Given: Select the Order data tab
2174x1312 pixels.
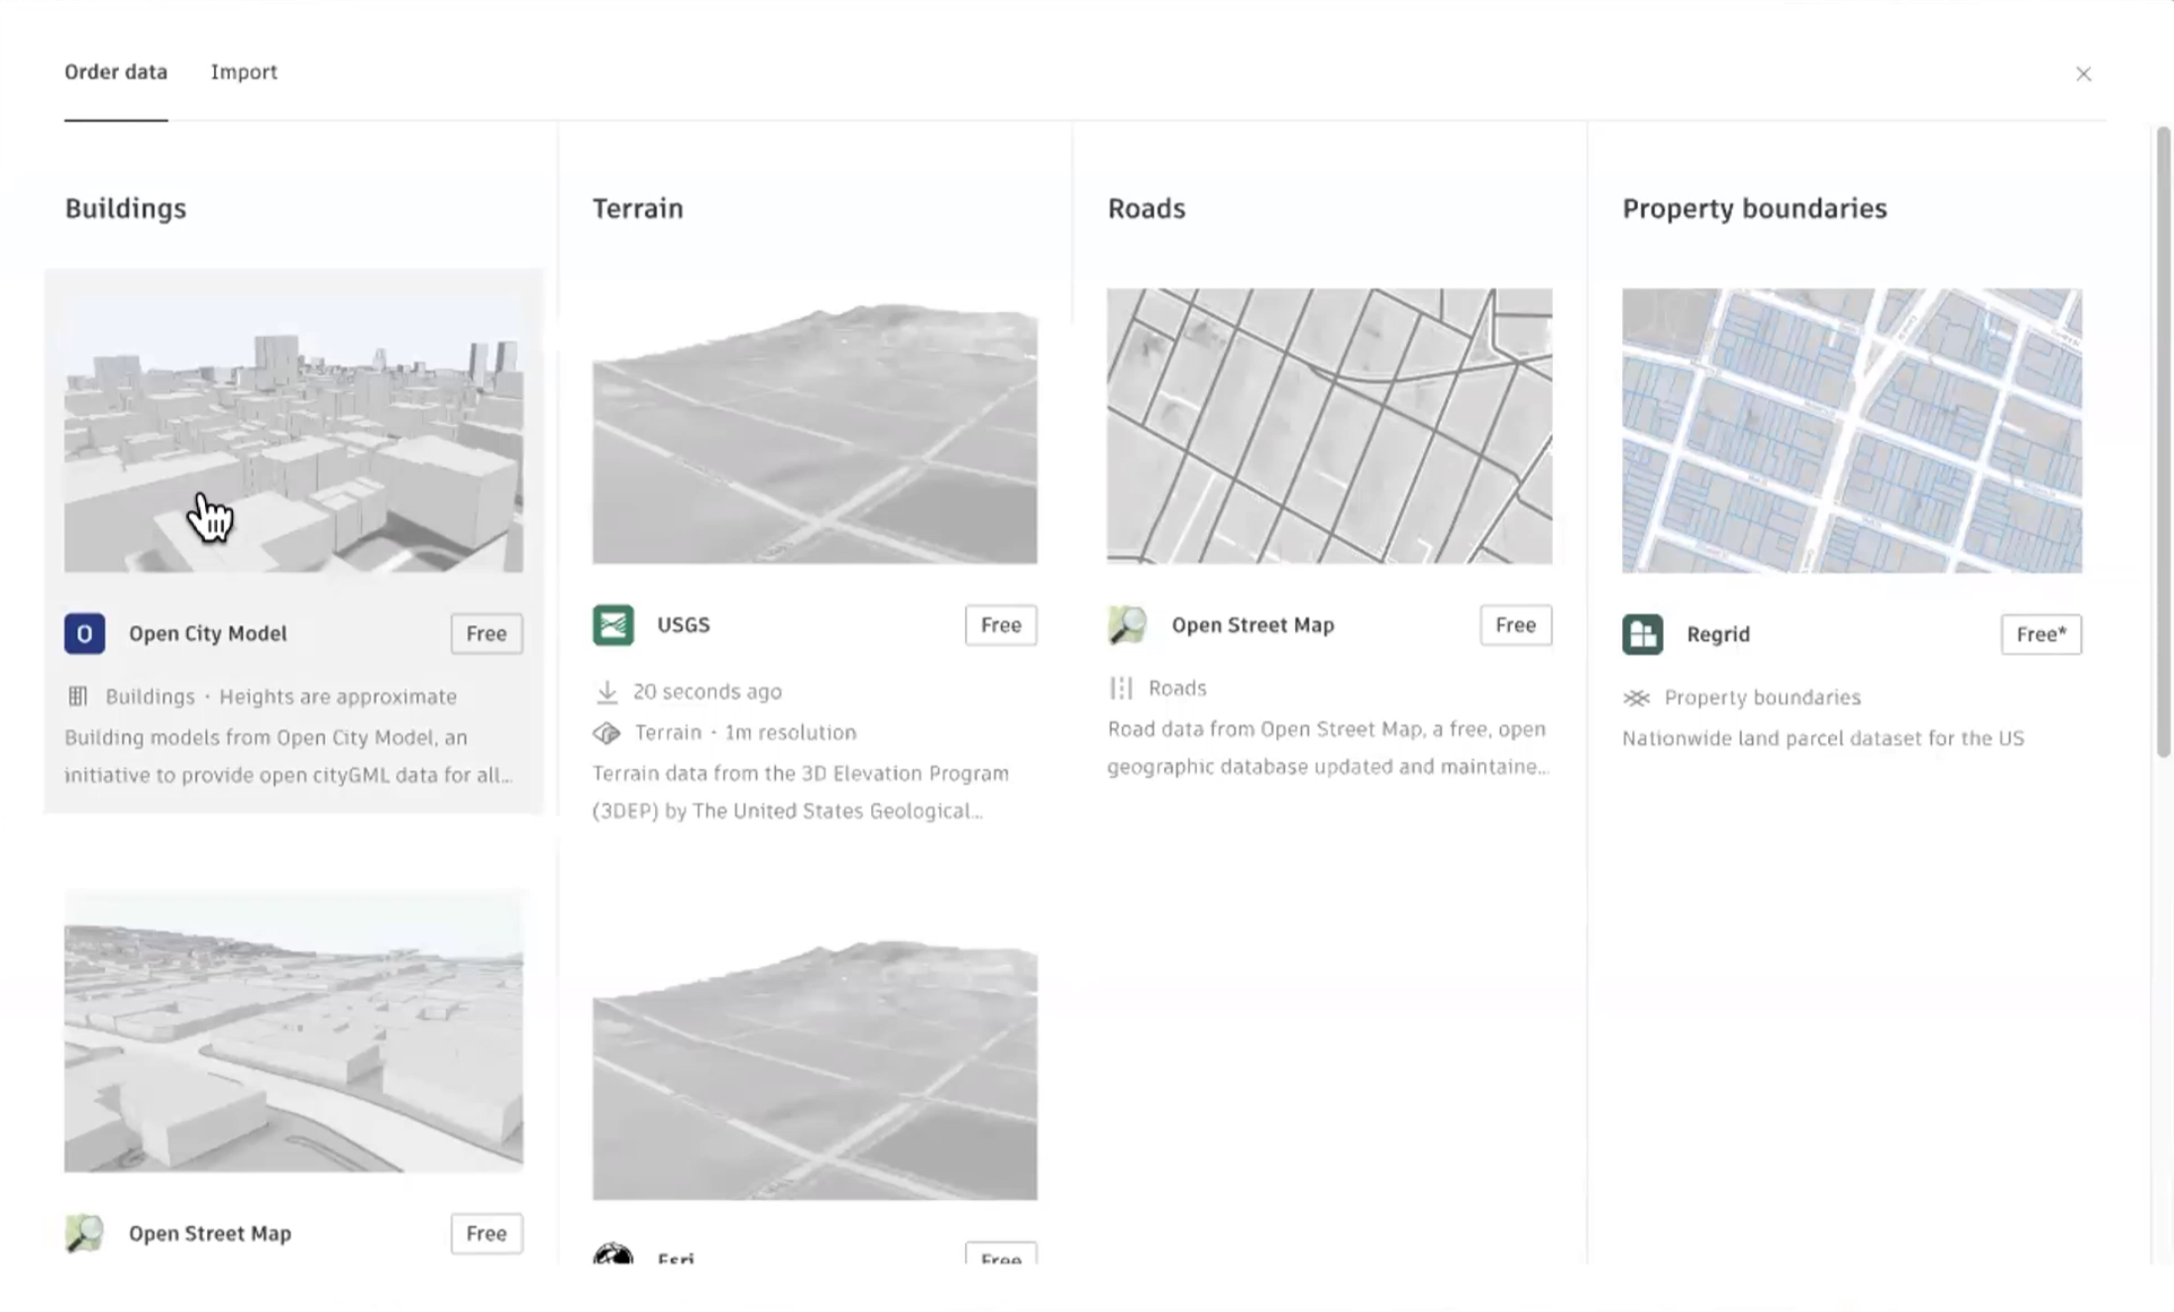Looking at the screenshot, I should pos(116,72).
